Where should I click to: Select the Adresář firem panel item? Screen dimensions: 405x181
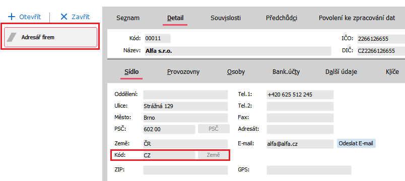50,37
